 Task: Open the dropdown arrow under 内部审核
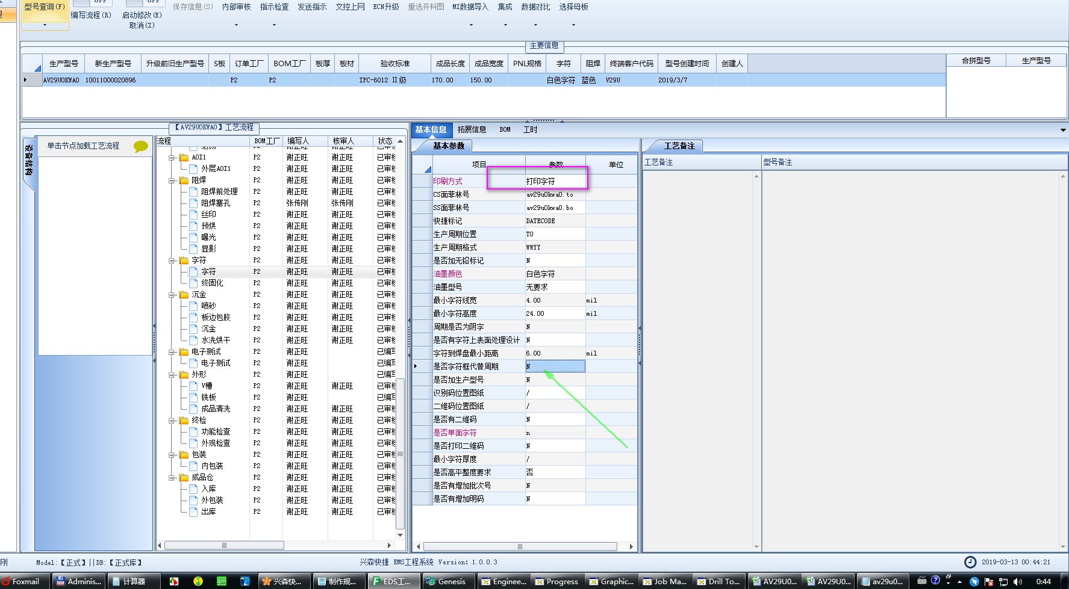[x=236, y=25]
